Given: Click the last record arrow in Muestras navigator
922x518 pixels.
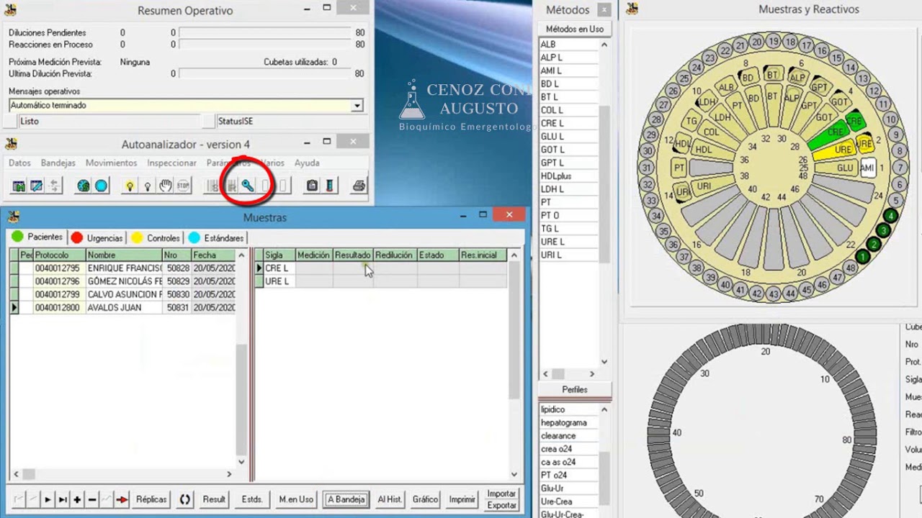Looking at the screenshot, I should tap(63, 499).
